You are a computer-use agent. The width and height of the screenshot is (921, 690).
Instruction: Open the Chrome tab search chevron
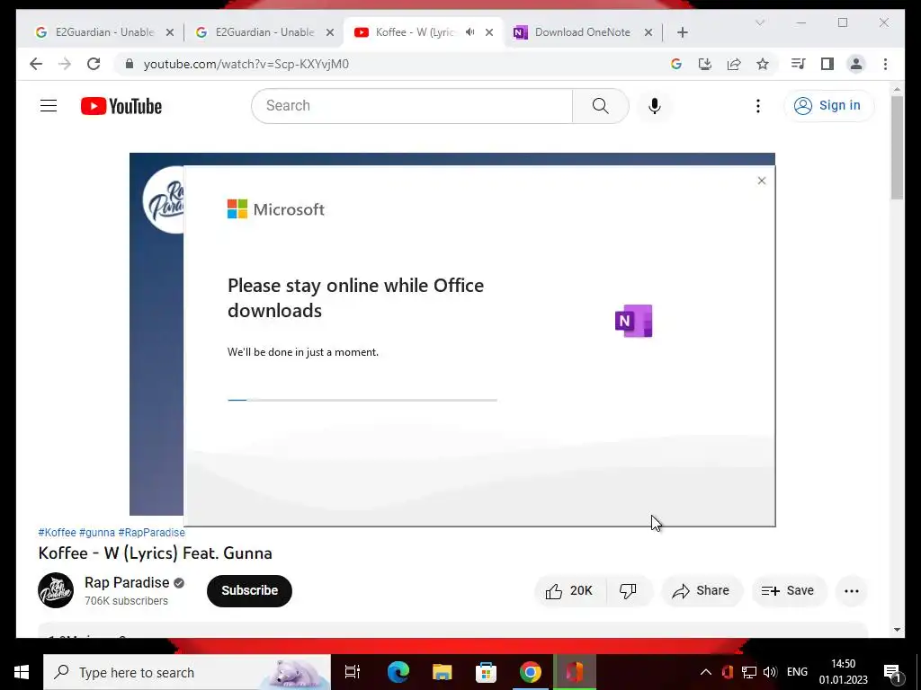coord(759,22)
